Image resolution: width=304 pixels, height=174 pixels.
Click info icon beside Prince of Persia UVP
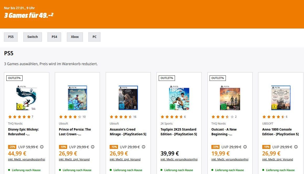coord(93,147)
